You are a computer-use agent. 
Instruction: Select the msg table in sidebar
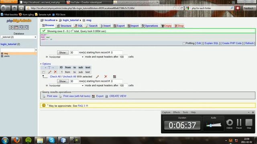point(6,54)
